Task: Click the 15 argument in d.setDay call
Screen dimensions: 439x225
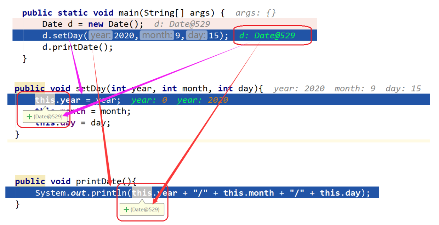Action: [x=214, y=35]
